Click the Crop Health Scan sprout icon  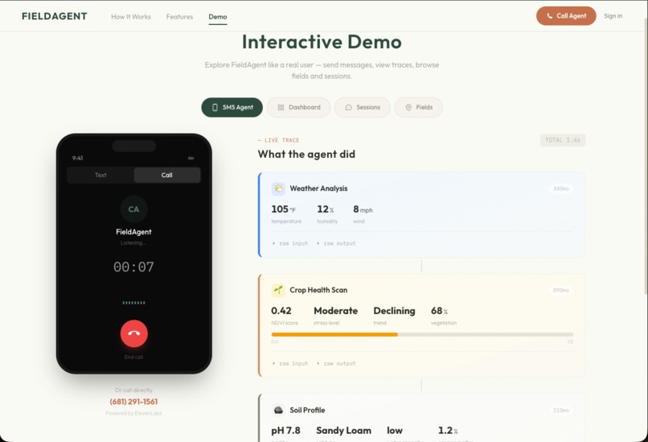pyautogui.click(x=278, y=290)
